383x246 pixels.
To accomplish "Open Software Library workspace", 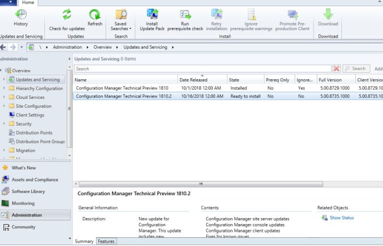I will click(x=28, y=191).
